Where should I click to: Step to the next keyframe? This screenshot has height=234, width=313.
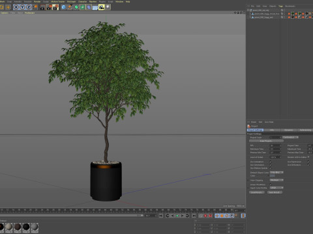click(x=187, y=216)
